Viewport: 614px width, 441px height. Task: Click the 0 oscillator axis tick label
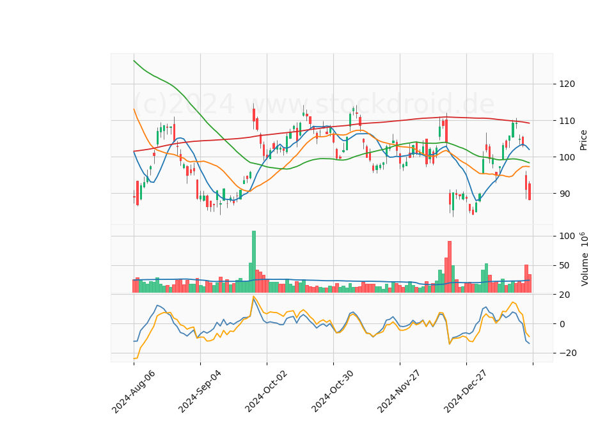[562, 324]
